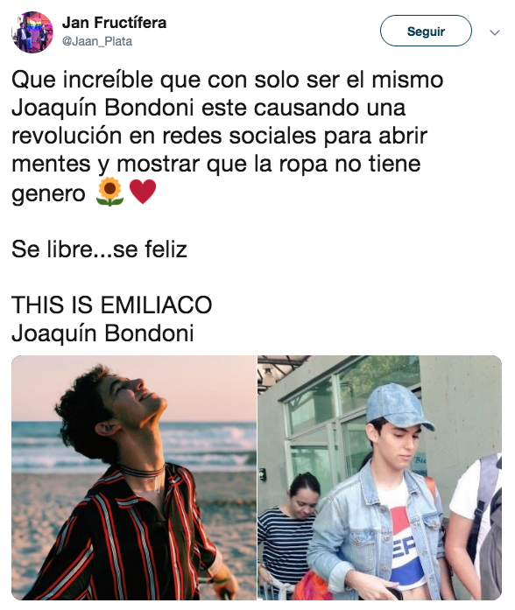The image size is (515, 610).
Task: Open the right photo with denim cap
Action: coord(379,478)
